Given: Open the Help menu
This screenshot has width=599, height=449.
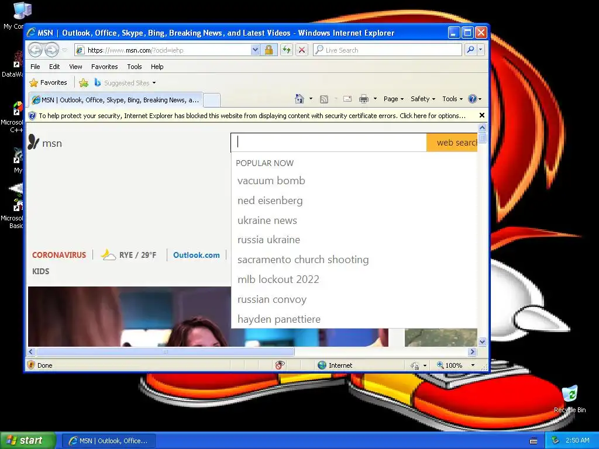Looking at the screenshot, I should pos(157,67).
